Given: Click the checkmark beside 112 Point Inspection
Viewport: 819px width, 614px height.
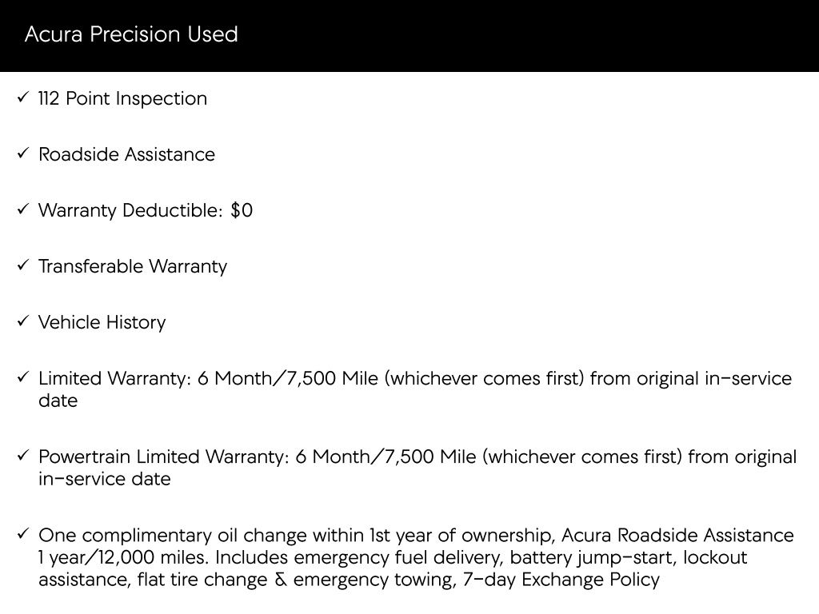Looking at the screenshot, I should pyautogui.click(x=22, y=98).
